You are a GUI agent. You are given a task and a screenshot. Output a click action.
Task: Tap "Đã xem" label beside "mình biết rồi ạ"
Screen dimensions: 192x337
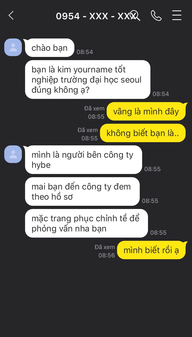(105, 247)
